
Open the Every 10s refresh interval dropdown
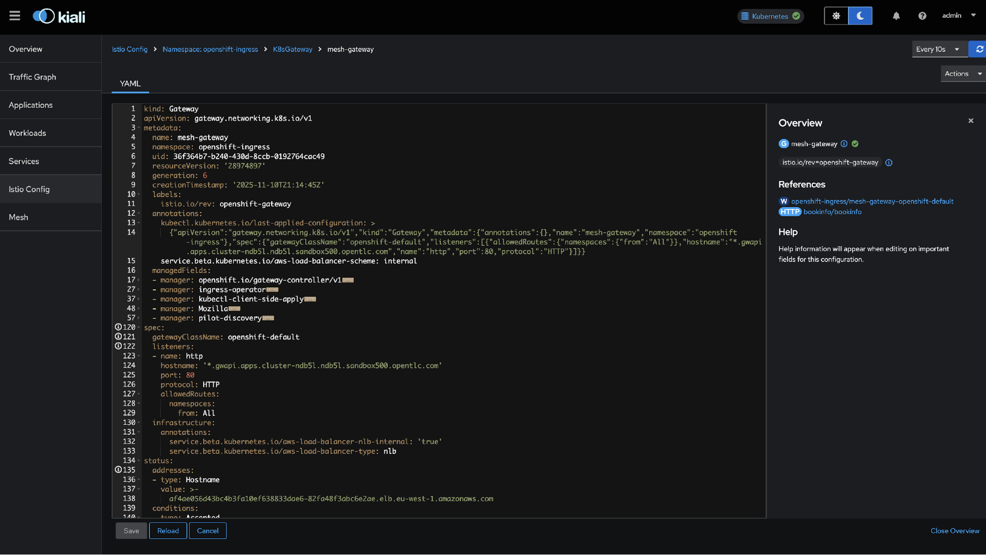(938, 49)
